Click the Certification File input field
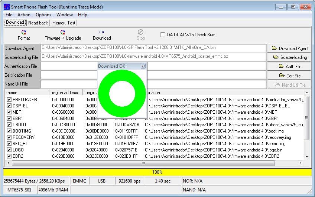315x197 pixels. [x=153, y=75]
